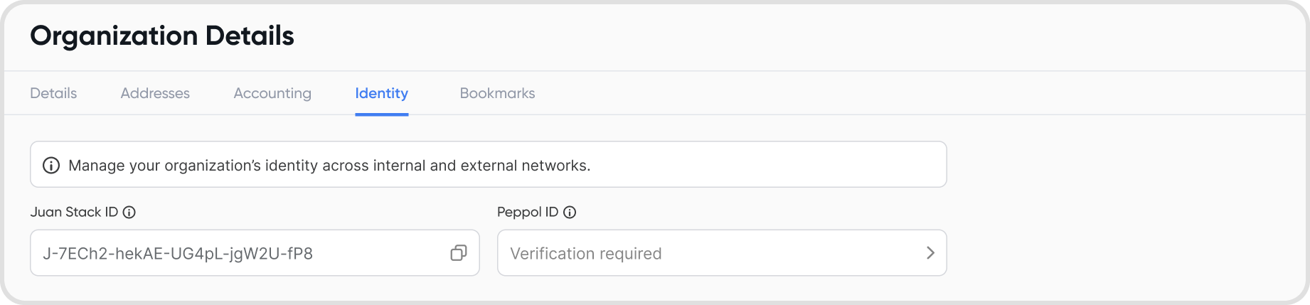Click the Peppol ID label

pos(528,212)
